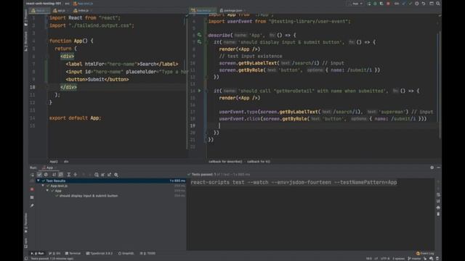Open the Git tool window button
The width and height of the screenshot is (465, 261).
[54, 253]
